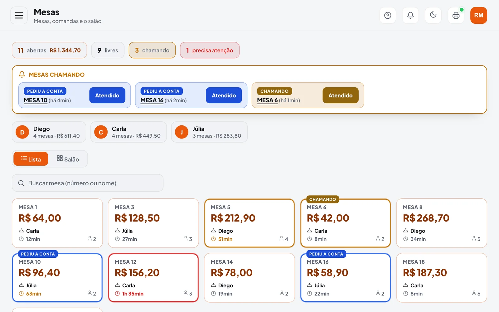Screen dimensions: 499x312
Task: Filter tables by waiter Carla
Action: coord(128,132)
